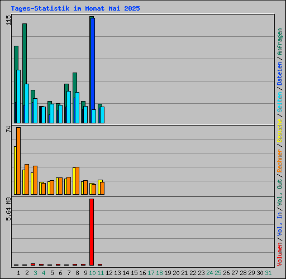Click the '5.64 MB' axis label
This screenshot has width=286, height=279.
pos(8,209)
